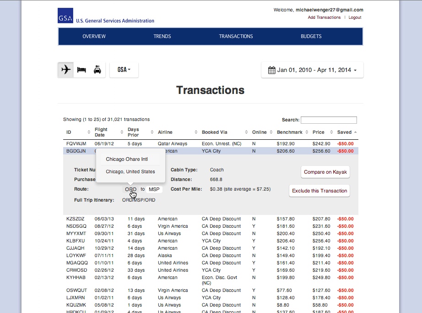Click the 31,021 transactions count text
The height and width of the screenshot is (313, 422).
coord(128,119)
